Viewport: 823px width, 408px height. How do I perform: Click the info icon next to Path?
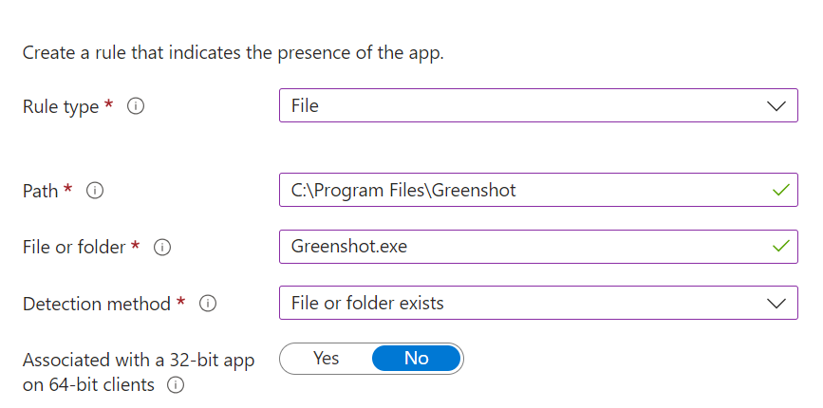point(95,191)
